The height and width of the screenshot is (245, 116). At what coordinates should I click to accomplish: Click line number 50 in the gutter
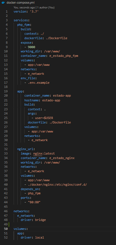point(6,229)
